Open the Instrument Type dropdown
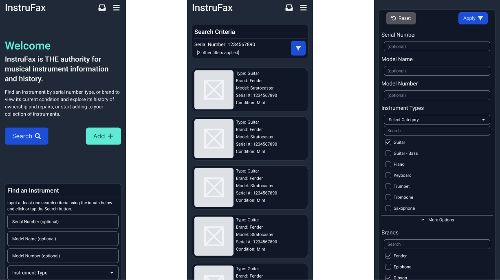Screen dimensions: 500x280 coord(63,273)
